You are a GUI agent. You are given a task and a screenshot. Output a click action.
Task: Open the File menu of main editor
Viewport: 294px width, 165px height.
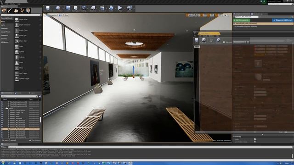2,4
